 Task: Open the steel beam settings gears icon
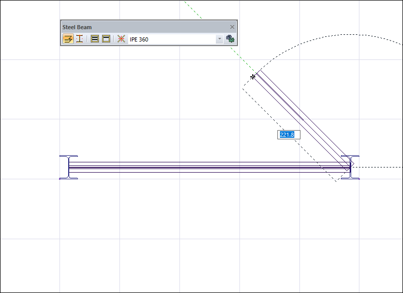pyautogui.click(x=230, y=39)
